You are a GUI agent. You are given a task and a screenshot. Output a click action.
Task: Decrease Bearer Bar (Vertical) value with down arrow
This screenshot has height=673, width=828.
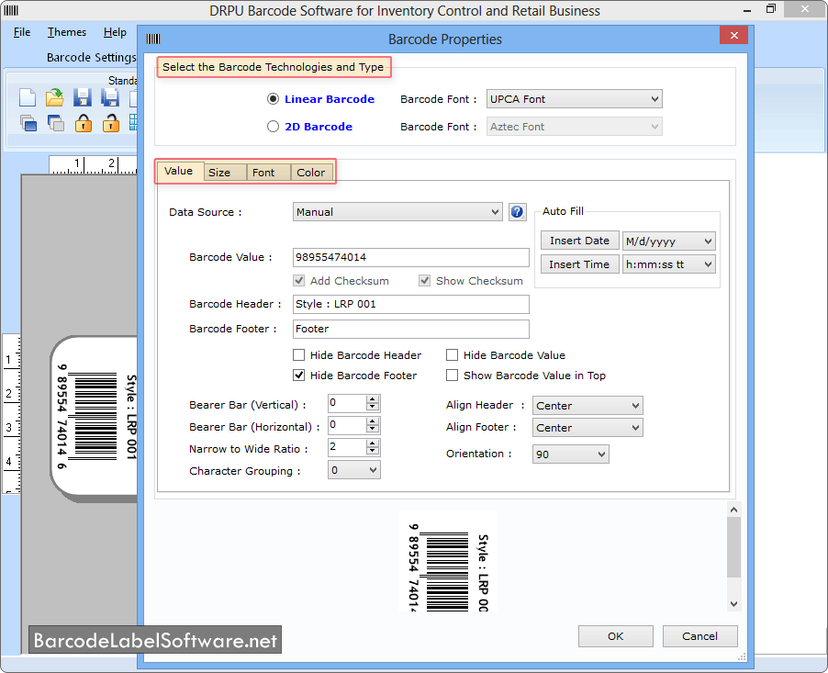tap(373, 407)
